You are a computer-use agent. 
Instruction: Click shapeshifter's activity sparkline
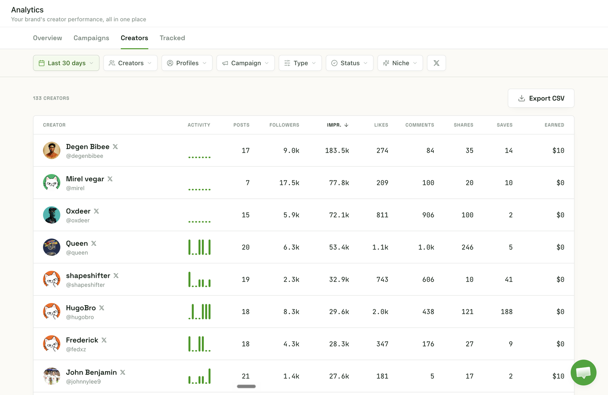(199, 280)
